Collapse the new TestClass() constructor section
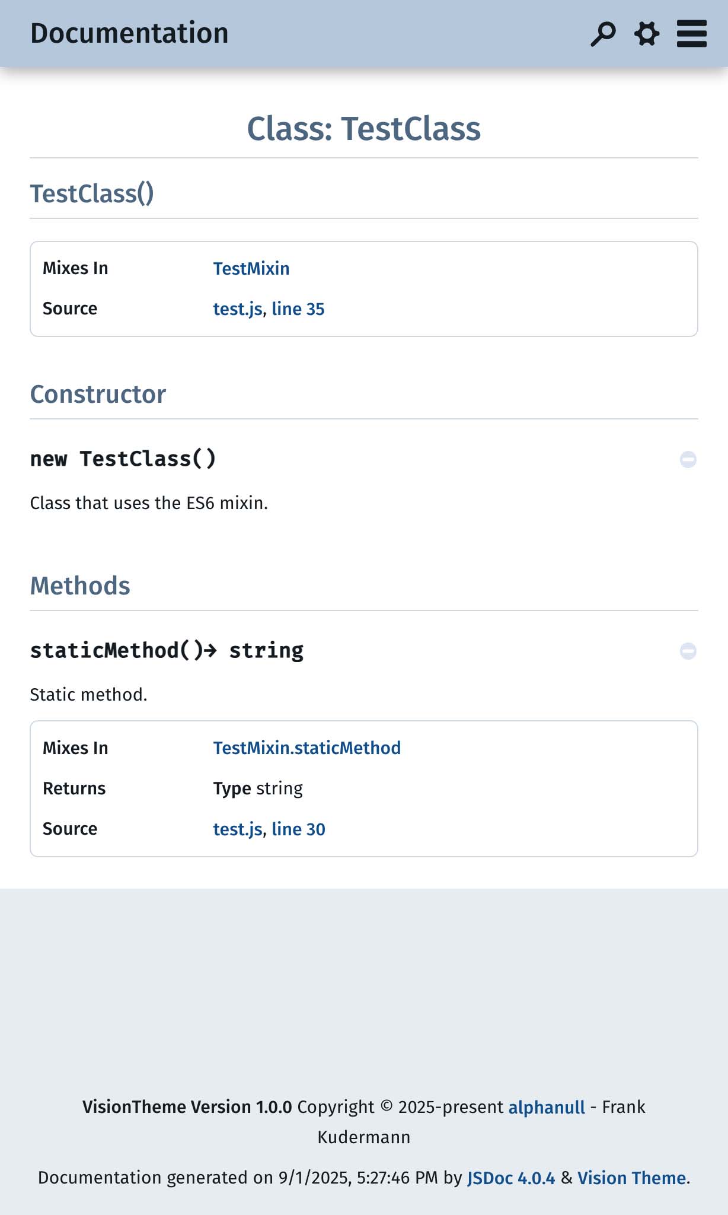This screenshot has height=1215, width=728. pos(688,460)
